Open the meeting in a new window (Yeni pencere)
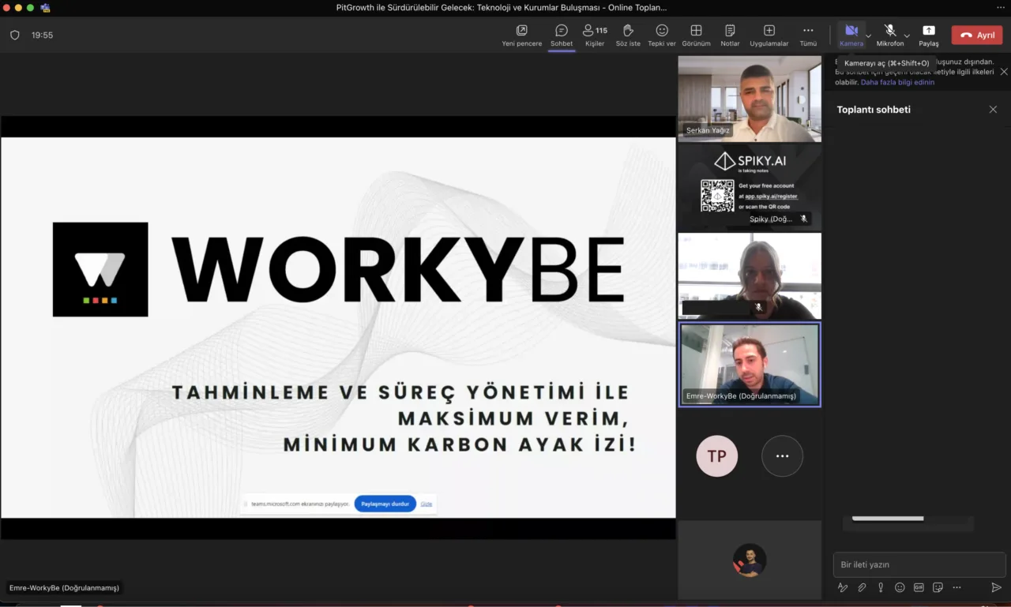1011x607 pixels. [522, 36]
